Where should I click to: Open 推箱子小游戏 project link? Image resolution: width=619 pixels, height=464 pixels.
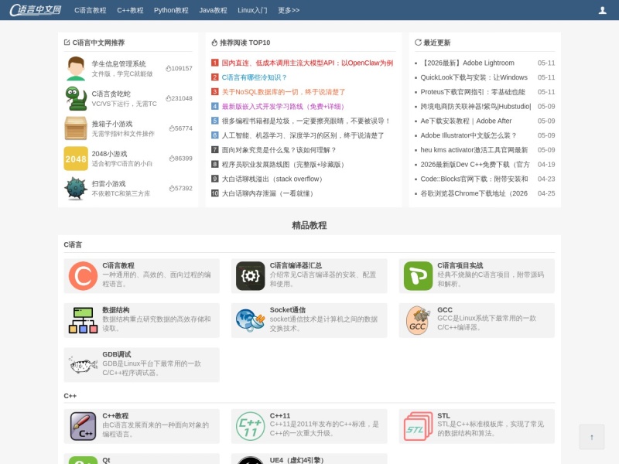tap(112, 124)
